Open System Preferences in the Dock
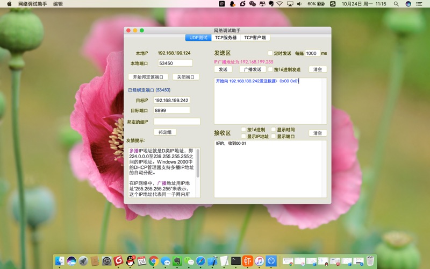 click(106, 261)
